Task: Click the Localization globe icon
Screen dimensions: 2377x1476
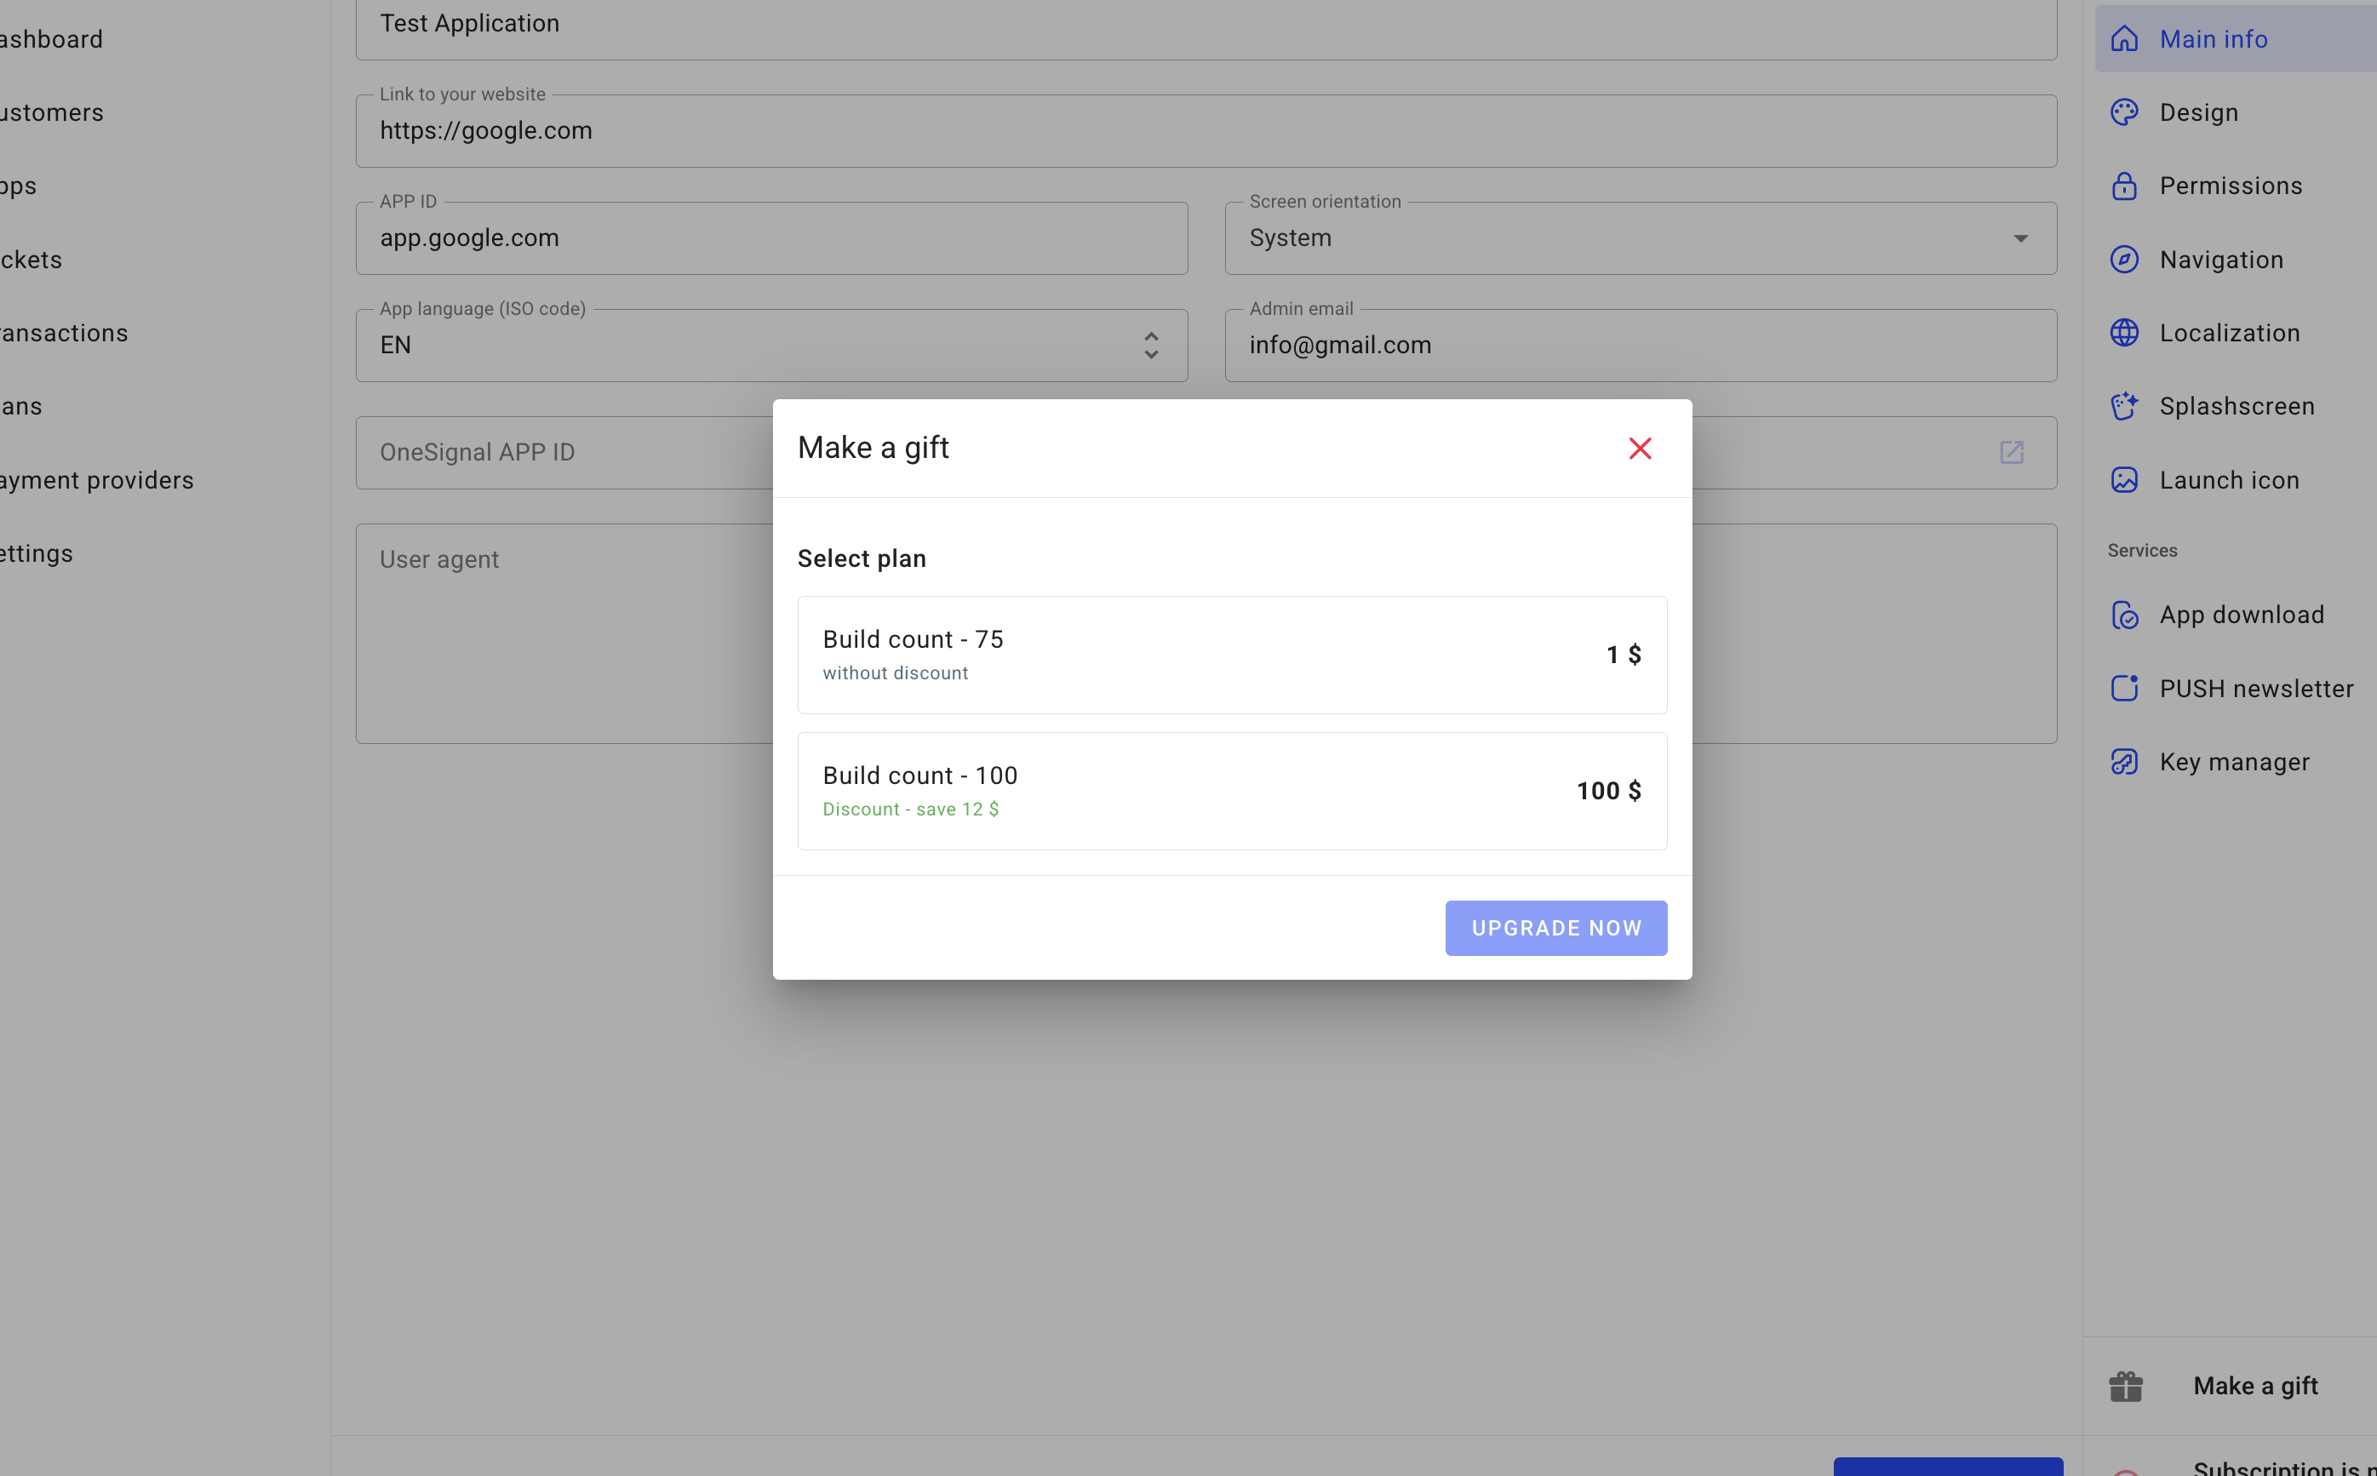Action: (x=2123, y=333)
